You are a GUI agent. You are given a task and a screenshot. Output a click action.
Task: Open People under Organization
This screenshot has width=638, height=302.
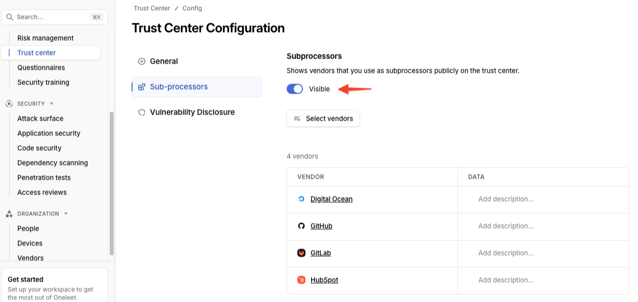(x=28, y=229)
